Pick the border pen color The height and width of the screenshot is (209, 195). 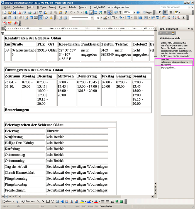click(105, 18)
